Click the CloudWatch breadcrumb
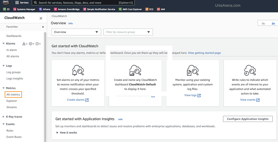This screenshot has height=142, width=278. click(59, 16)
